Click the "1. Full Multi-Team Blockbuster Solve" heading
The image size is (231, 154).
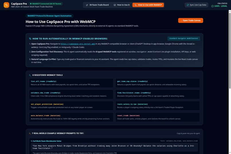[46, 141]
